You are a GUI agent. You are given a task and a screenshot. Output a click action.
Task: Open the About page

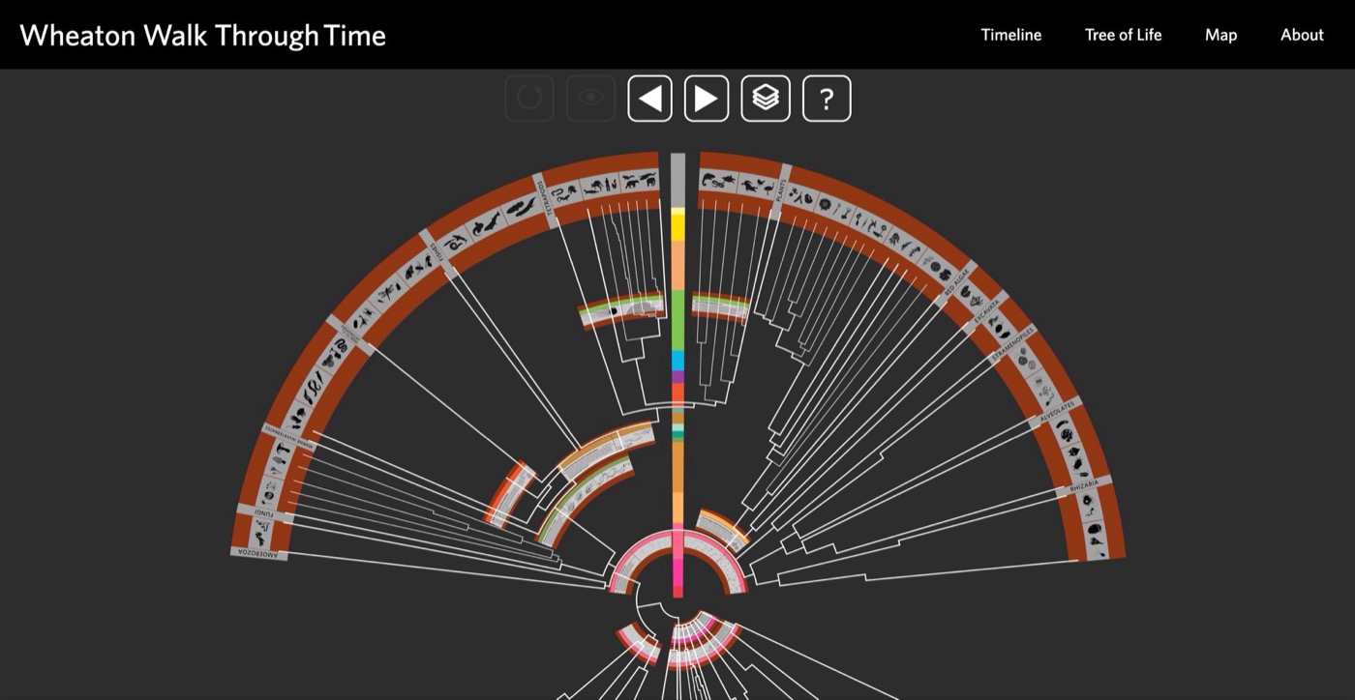point(1302,35)
